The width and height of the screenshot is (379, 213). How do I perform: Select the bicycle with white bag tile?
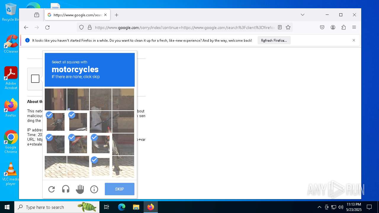coord(101,122)
